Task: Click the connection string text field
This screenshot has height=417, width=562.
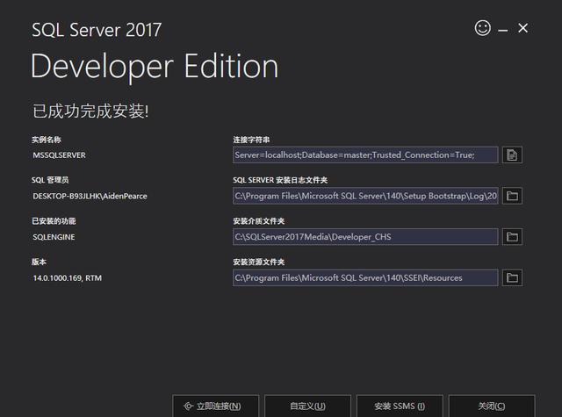Action: coord(365,155)
